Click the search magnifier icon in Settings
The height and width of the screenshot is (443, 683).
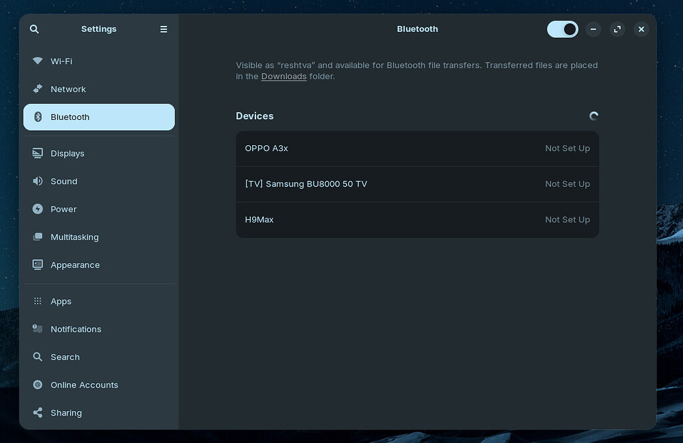coord(35,29)
